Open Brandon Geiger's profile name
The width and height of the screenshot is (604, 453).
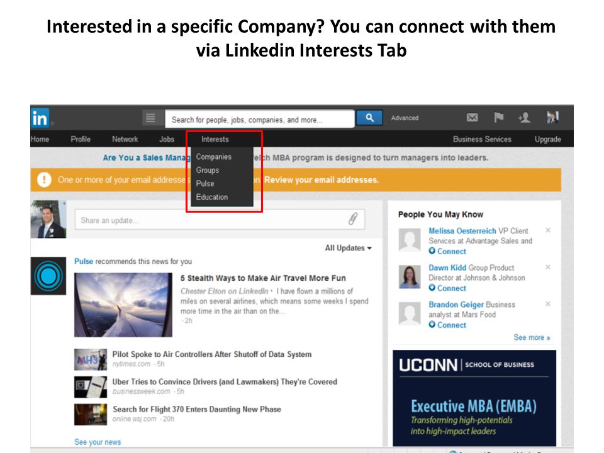coord(456,305)
